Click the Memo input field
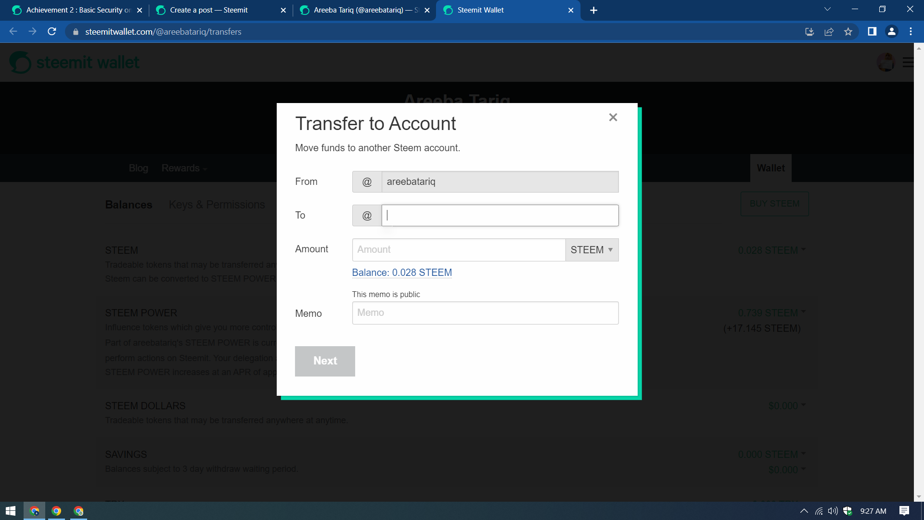Viewport: 924px width, 520px height. [x=485, y=313]
